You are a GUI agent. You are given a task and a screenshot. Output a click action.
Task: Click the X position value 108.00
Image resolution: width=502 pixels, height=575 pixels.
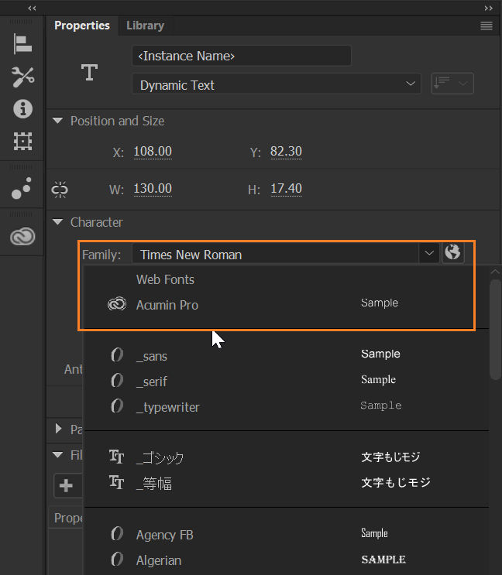[153, 152]
